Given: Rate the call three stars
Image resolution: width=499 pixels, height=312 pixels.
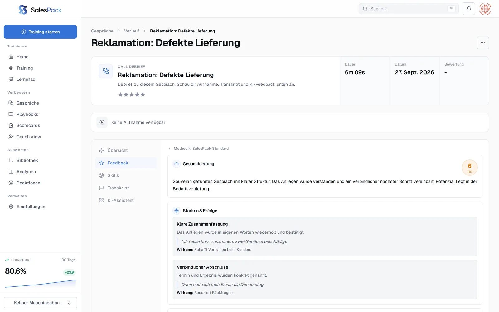Looking at the screenshot, I should 132,95.
